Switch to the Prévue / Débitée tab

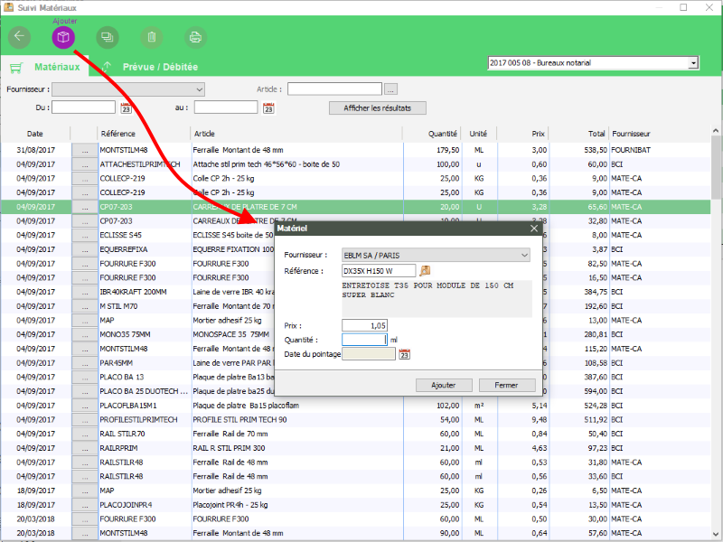[x=160, y=67]
